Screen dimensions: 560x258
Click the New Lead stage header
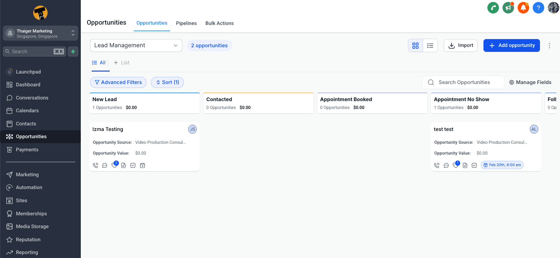(x=145, y=103)
